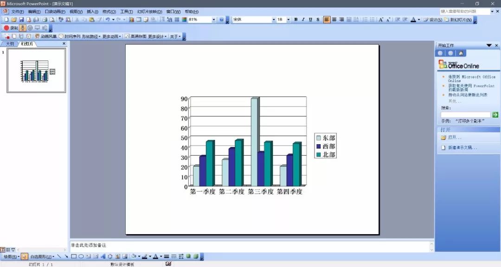Screen dimensions: 501x267
Task: Click the 设计(S) button
Action: (433, 19)
